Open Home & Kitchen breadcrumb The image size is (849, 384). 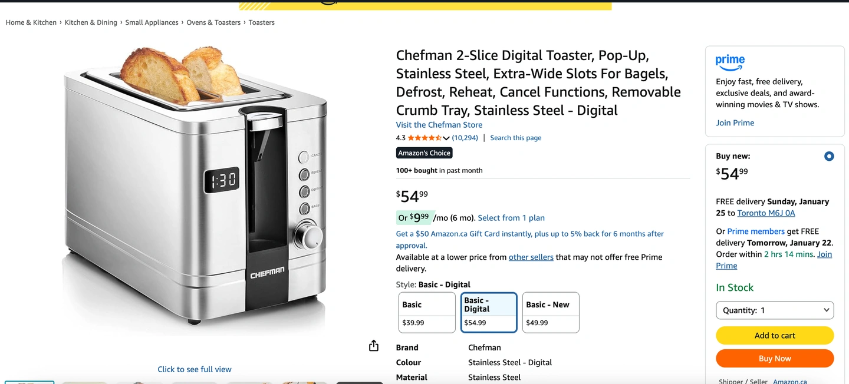coord(31,22)
